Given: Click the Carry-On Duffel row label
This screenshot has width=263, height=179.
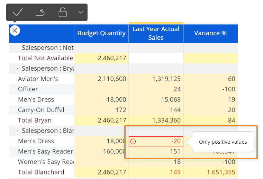Looking at the screenshot, I should pyautogui.click(x=41, y=110).
